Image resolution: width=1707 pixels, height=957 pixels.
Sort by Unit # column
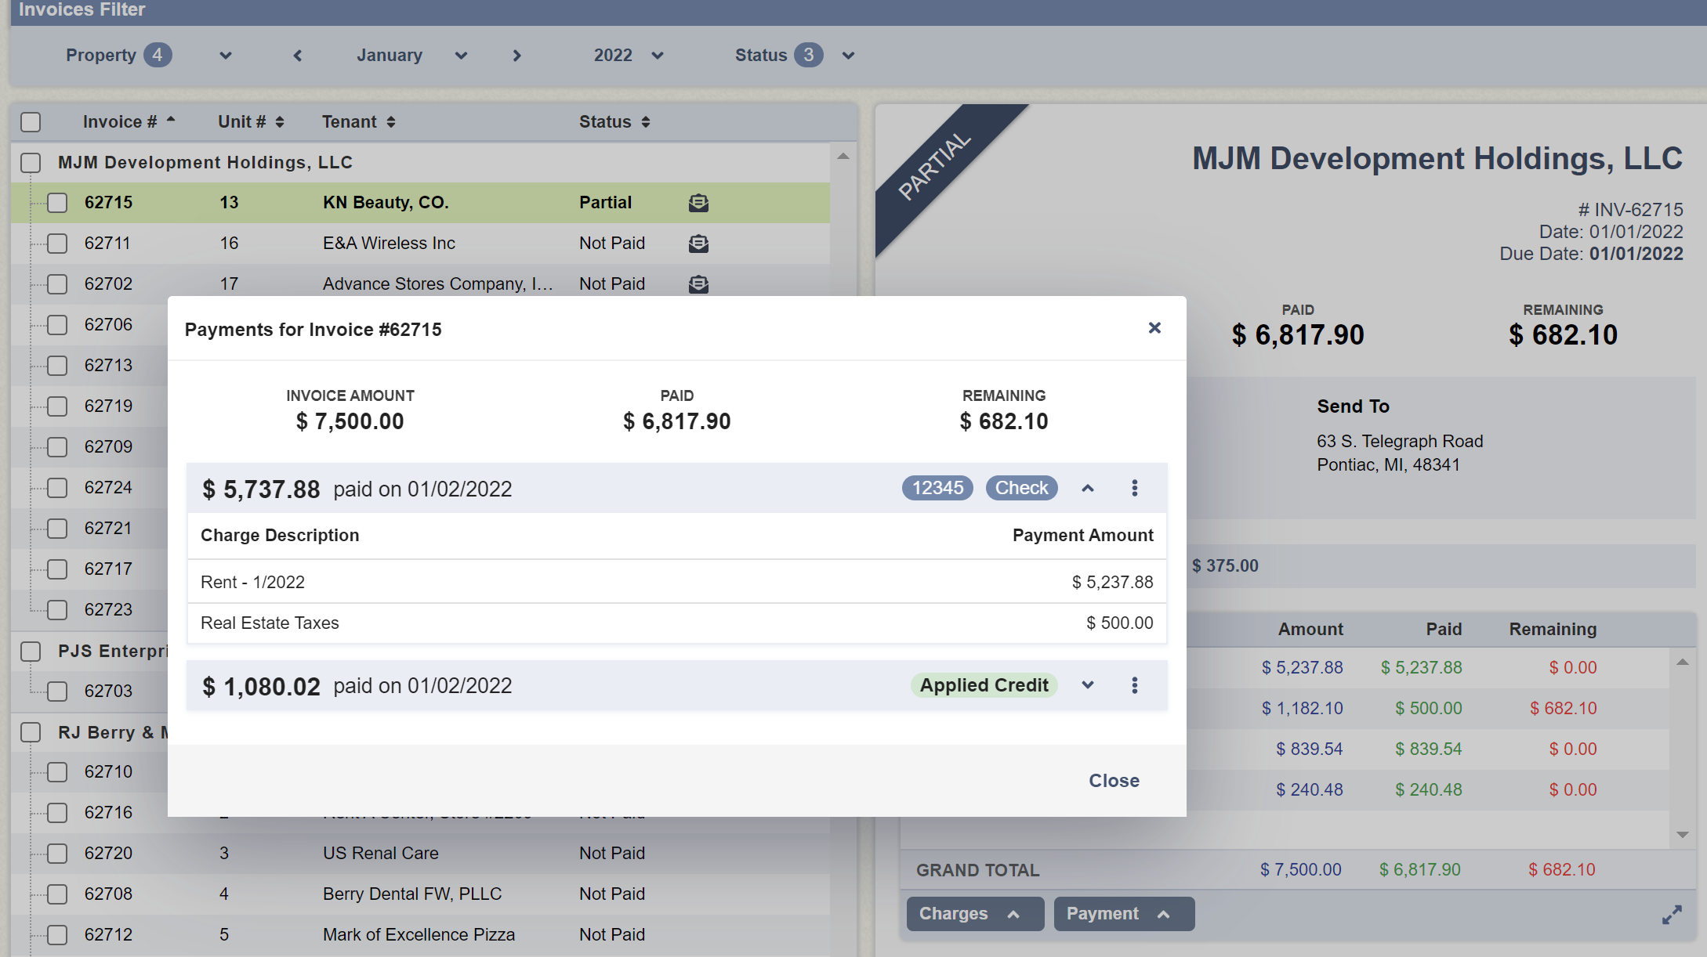pyautogui.click(x=251, y=121)
